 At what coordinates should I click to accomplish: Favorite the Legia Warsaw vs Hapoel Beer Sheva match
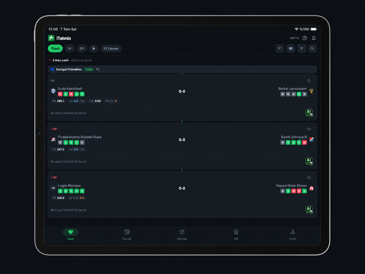click(x=309, y=177)
